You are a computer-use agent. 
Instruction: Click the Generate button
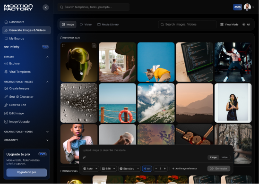point(219,169)
